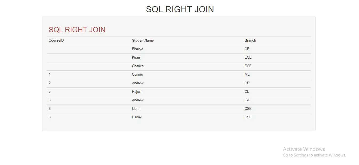The width and height of the screenshot is (359, 165).
Task: Click CourseID value 1
Action: coord(50,75)
